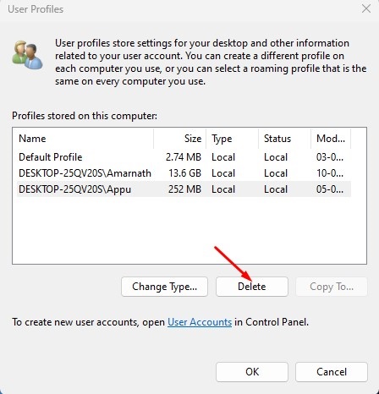The width and height of the screenshot is (379, 394).
Task: Dismiss the dialog with Cancel
Action: (x=332, y=372)
